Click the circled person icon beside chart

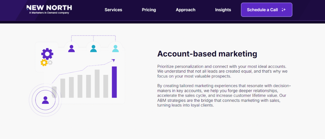tap(45, 100)
